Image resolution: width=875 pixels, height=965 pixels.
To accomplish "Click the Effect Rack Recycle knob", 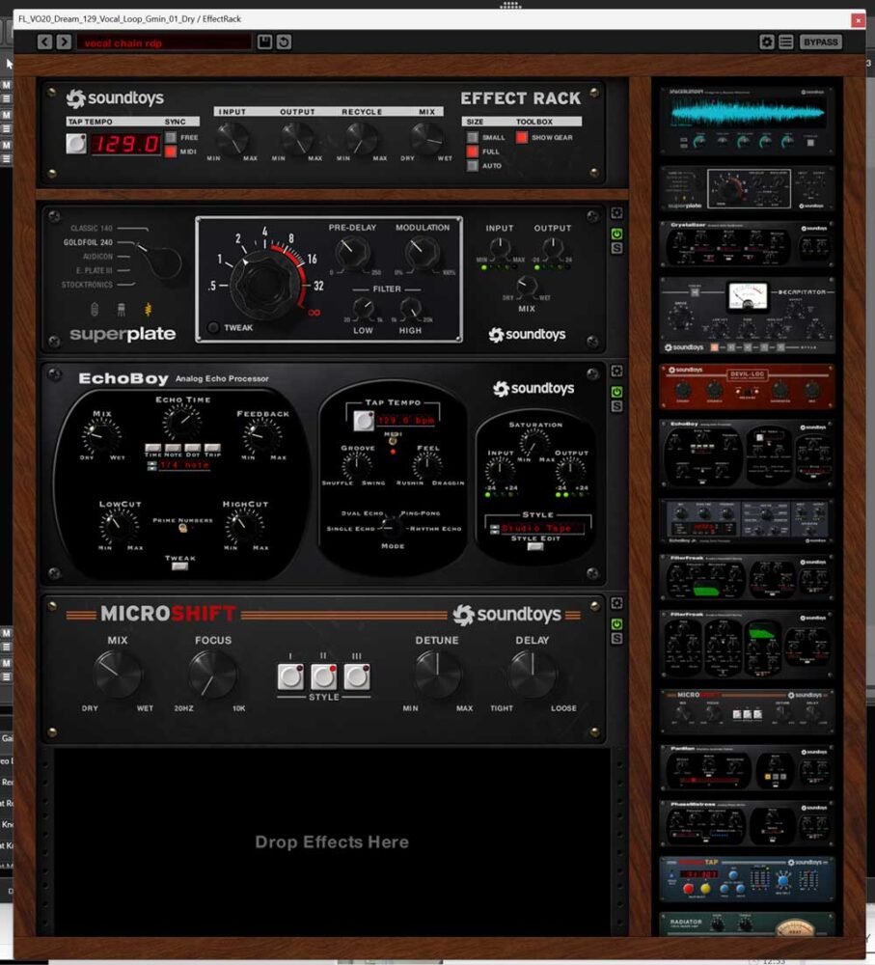I will 361,138.
